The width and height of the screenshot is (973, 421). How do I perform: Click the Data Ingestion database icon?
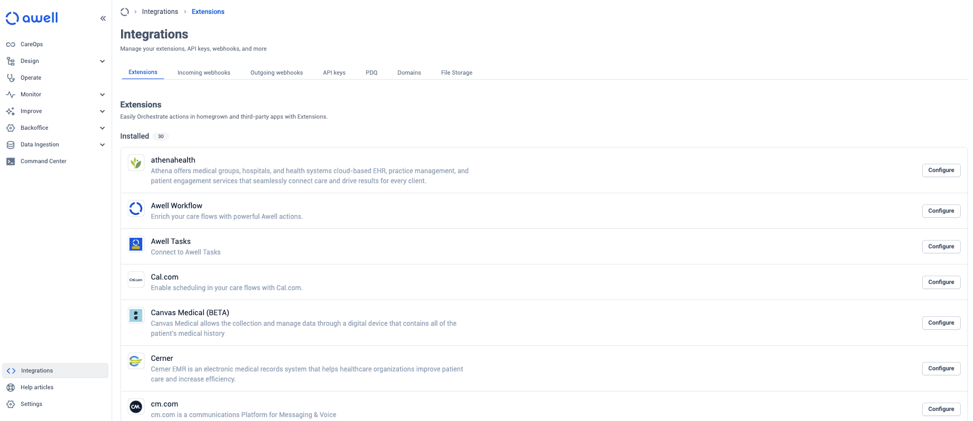tap(11, 145)
